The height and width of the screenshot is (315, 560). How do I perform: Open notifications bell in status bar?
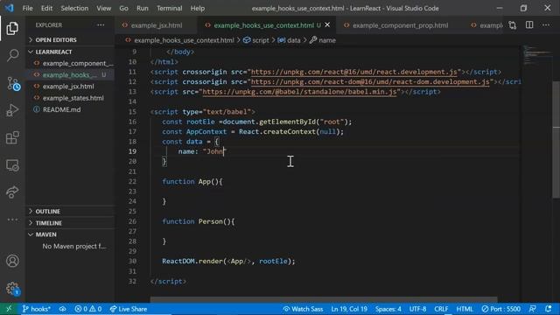pyautogui.click(x=549, y=309)
